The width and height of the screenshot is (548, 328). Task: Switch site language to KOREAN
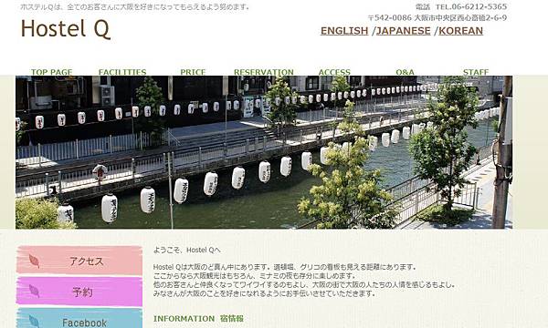(x=460, y=31)
